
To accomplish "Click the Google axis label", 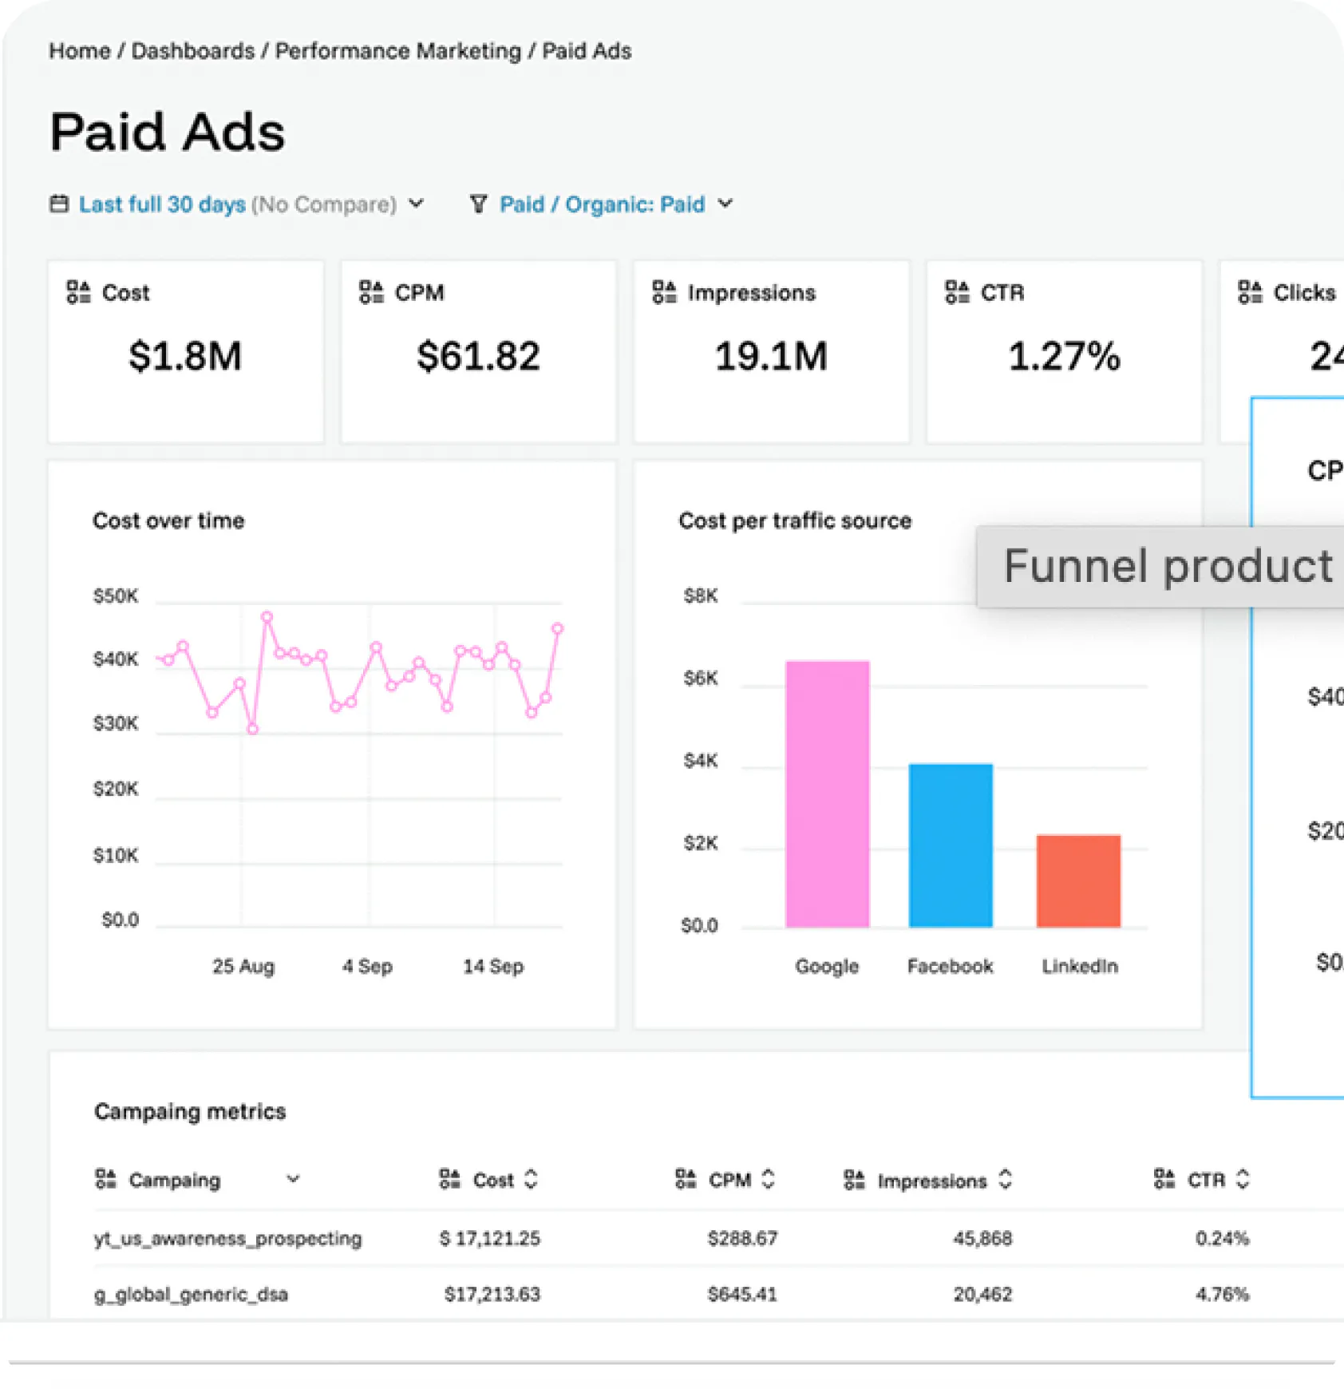I will tap(827, 966).
